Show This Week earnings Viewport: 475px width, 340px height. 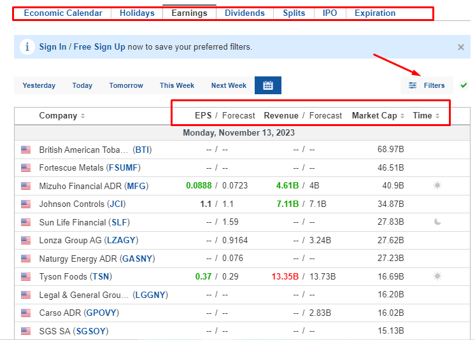click(x=177, y=85)
